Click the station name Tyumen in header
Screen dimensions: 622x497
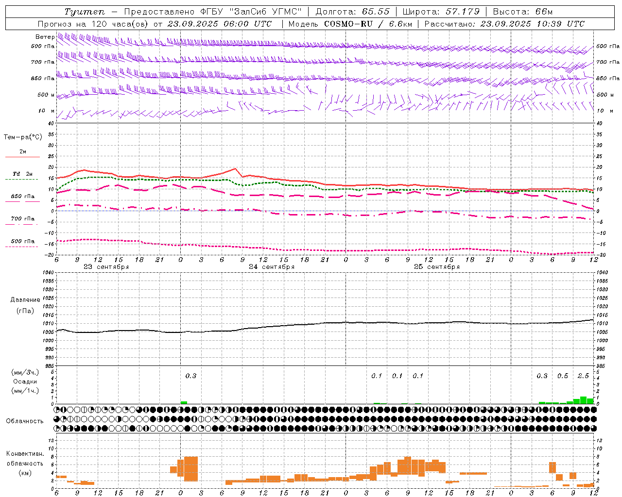[x=85, y=12]
